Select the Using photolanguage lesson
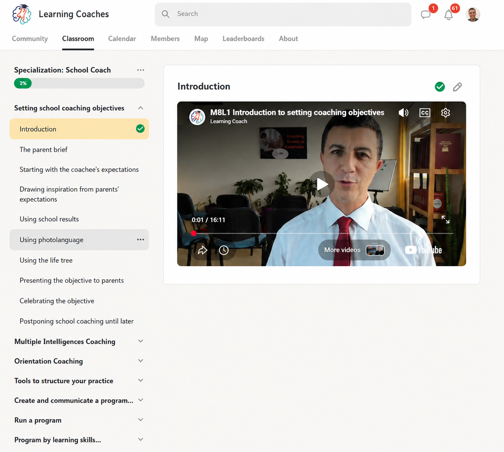Screen dimensions: 504x452 (x=79, y=239)
